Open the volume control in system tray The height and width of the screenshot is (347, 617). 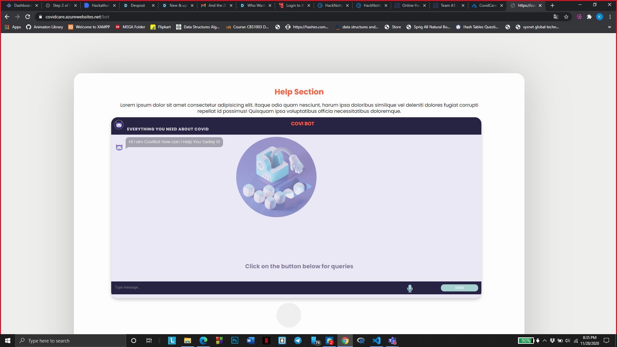[x=568, y=341]
